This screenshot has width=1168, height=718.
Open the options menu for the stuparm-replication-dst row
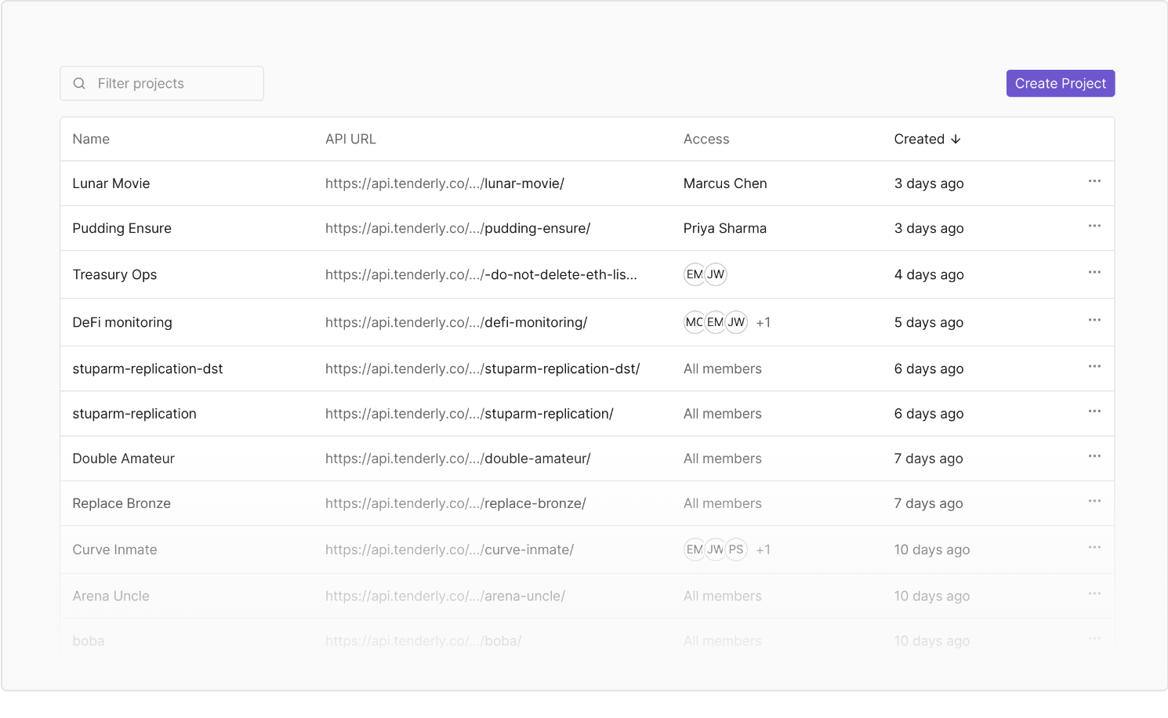(1094, 366)
